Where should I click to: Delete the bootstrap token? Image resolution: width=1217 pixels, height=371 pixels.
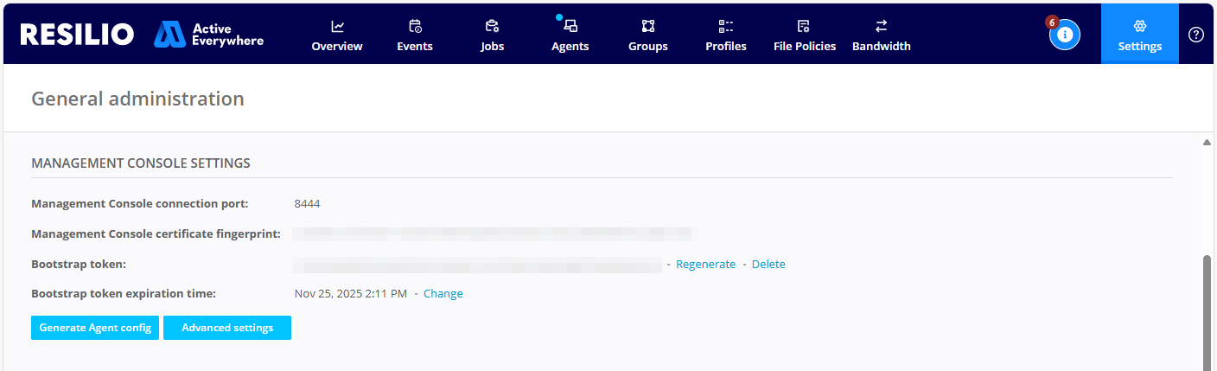768,265
